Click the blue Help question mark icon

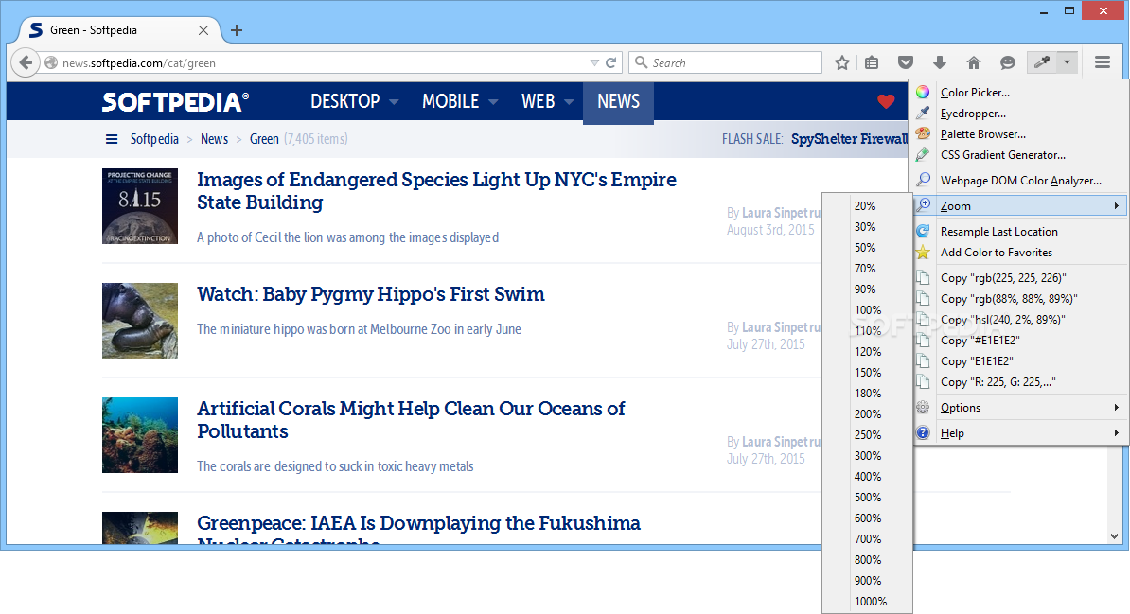(x=923, y=433)
